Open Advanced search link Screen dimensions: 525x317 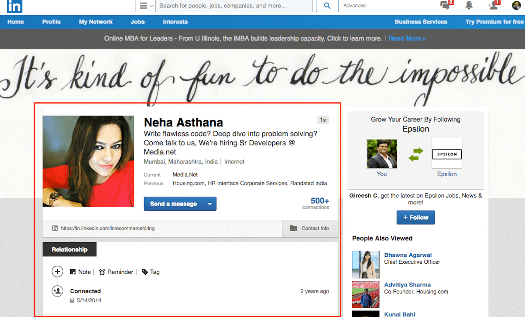(354, 6)
